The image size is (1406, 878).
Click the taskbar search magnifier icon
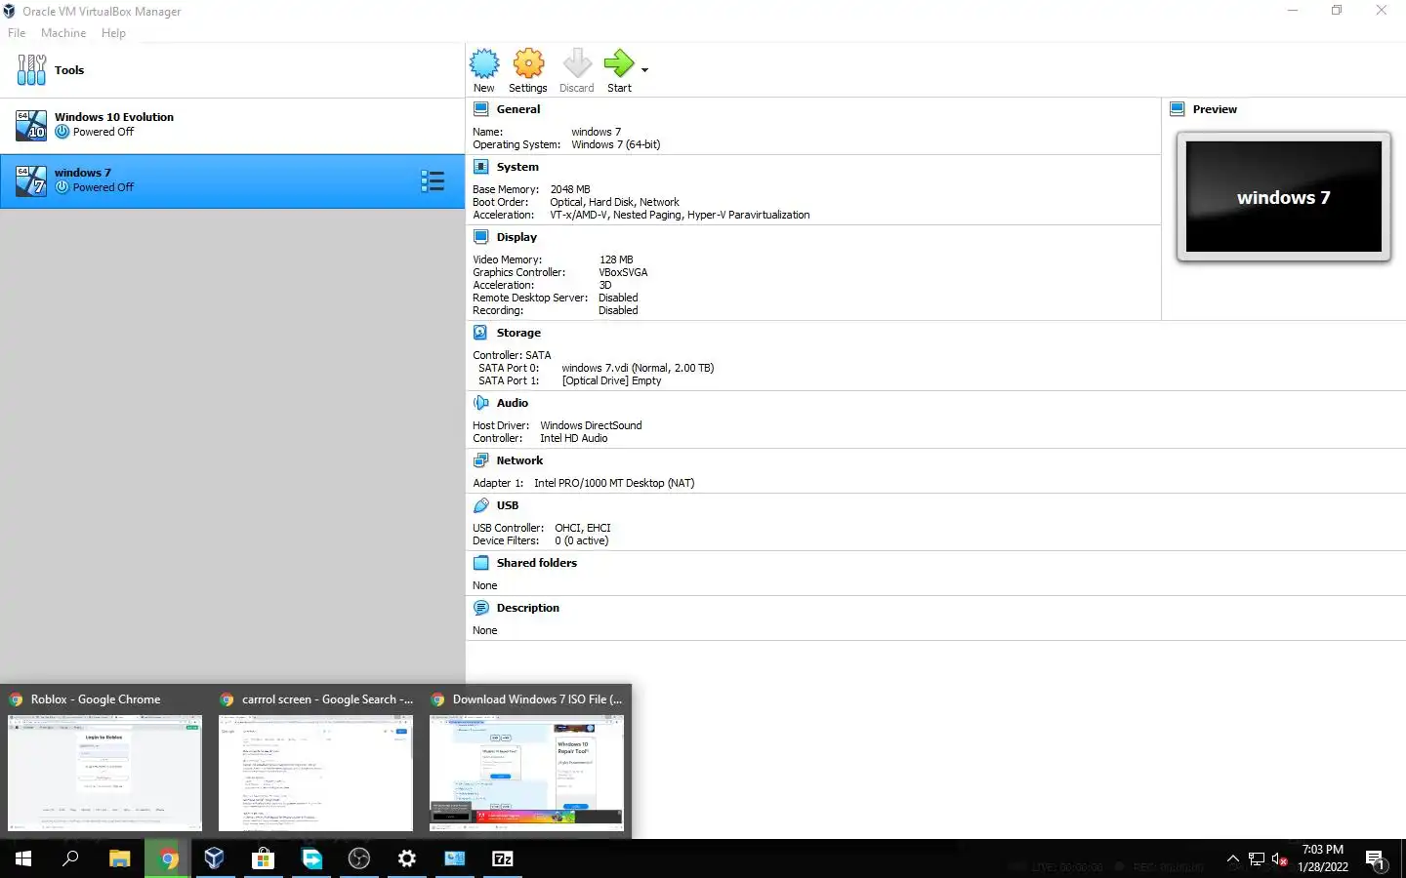(70, 858)
